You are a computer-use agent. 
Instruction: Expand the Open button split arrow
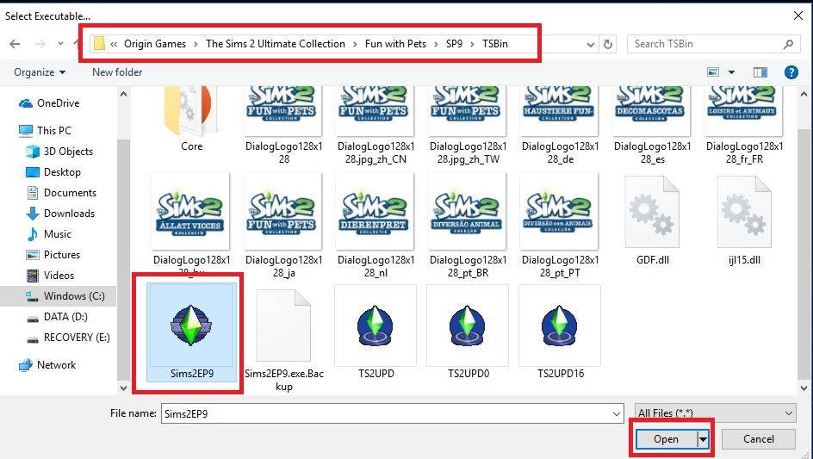[703, 439]
